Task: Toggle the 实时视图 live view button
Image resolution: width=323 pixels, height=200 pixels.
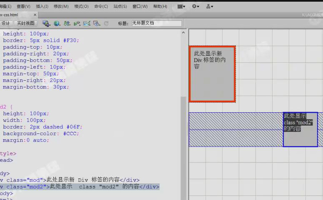Action: pyautogui.click(x=25, y=23)
